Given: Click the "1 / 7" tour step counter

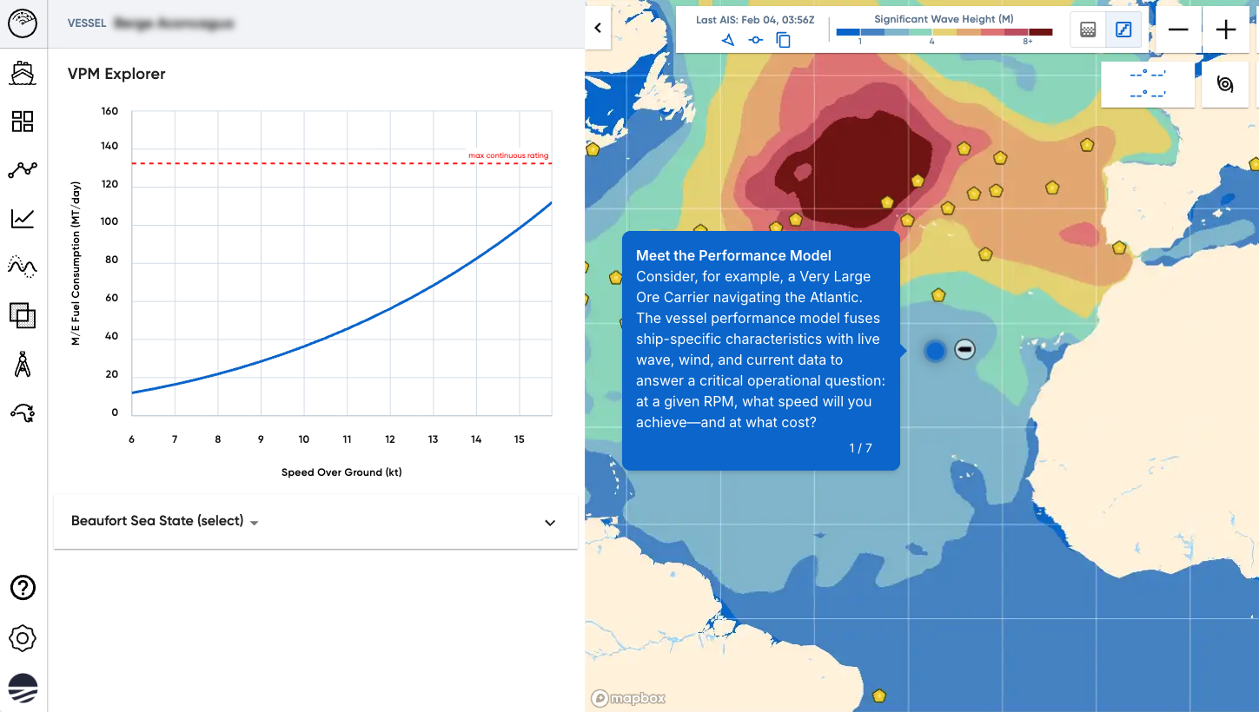Looking at the screenshot, I should coord(860,448).
